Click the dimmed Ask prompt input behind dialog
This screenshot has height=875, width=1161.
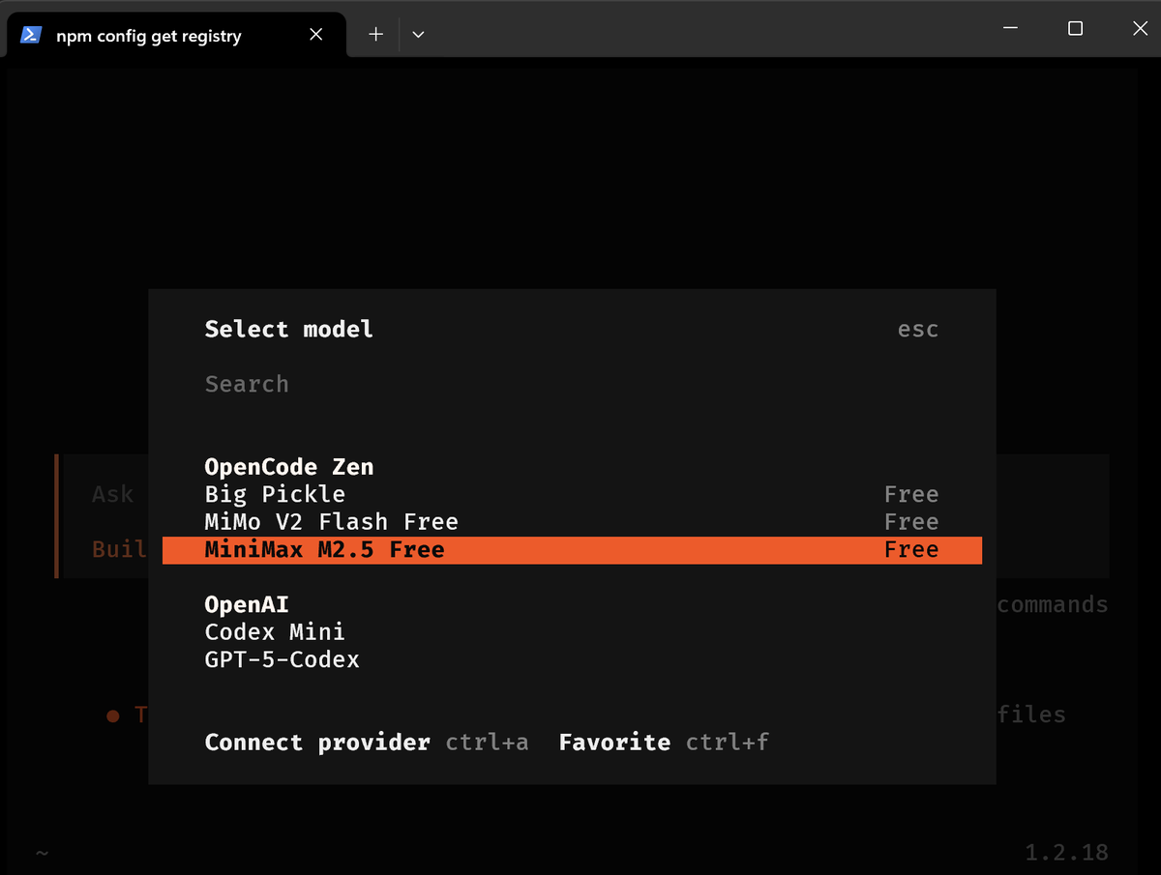113,494
